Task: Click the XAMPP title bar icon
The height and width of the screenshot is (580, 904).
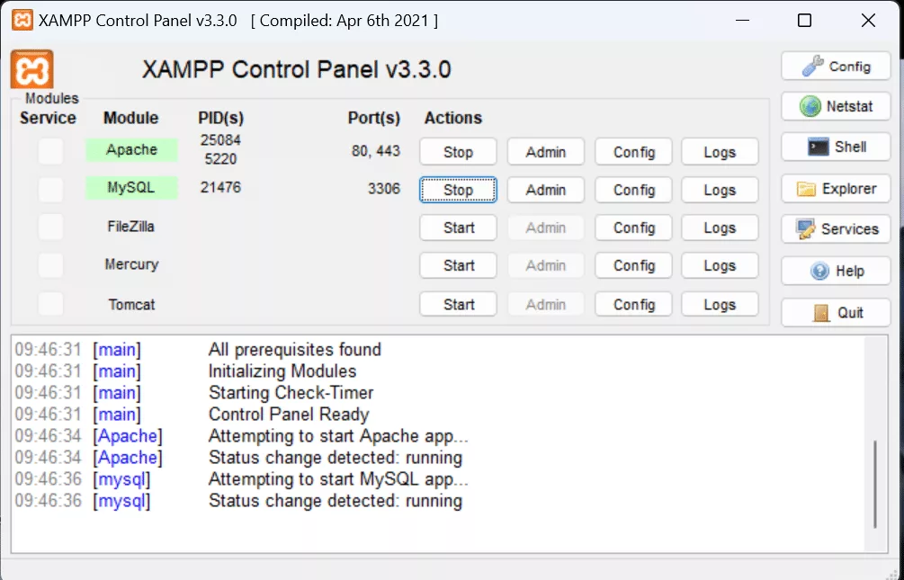Action: coord(22,20)
